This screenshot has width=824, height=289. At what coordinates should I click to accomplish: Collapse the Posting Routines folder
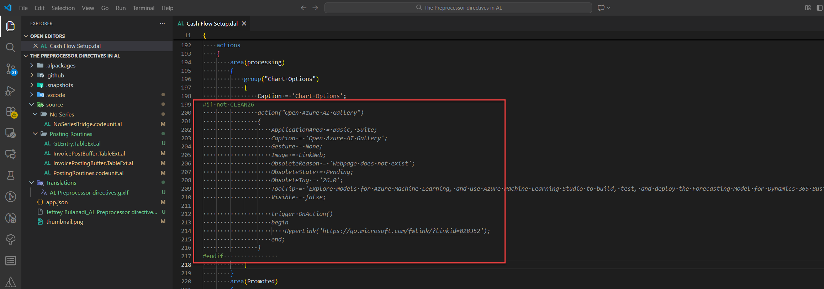35,134
